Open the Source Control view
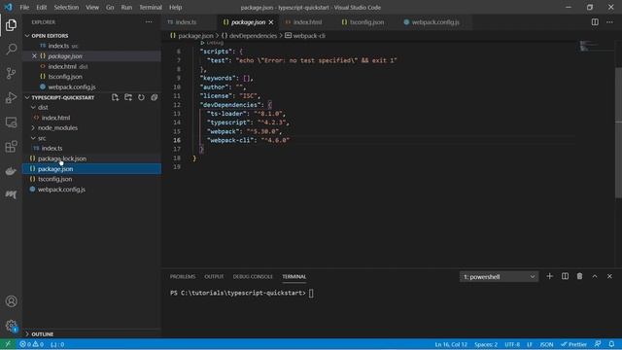622x350 pixels. tap(11, 74)
